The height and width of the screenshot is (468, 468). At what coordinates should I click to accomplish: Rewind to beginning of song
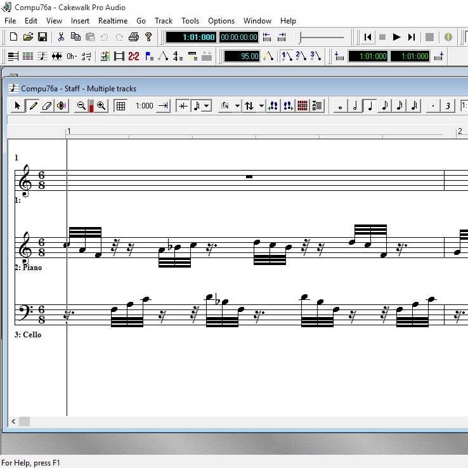(x=368, y=37)
